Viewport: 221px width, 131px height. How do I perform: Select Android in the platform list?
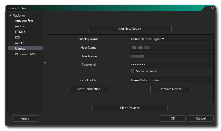[21, 26]
